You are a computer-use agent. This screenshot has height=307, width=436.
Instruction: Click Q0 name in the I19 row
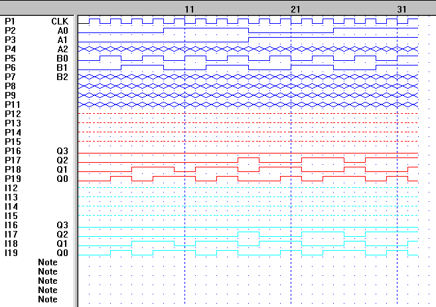[62, 253]
